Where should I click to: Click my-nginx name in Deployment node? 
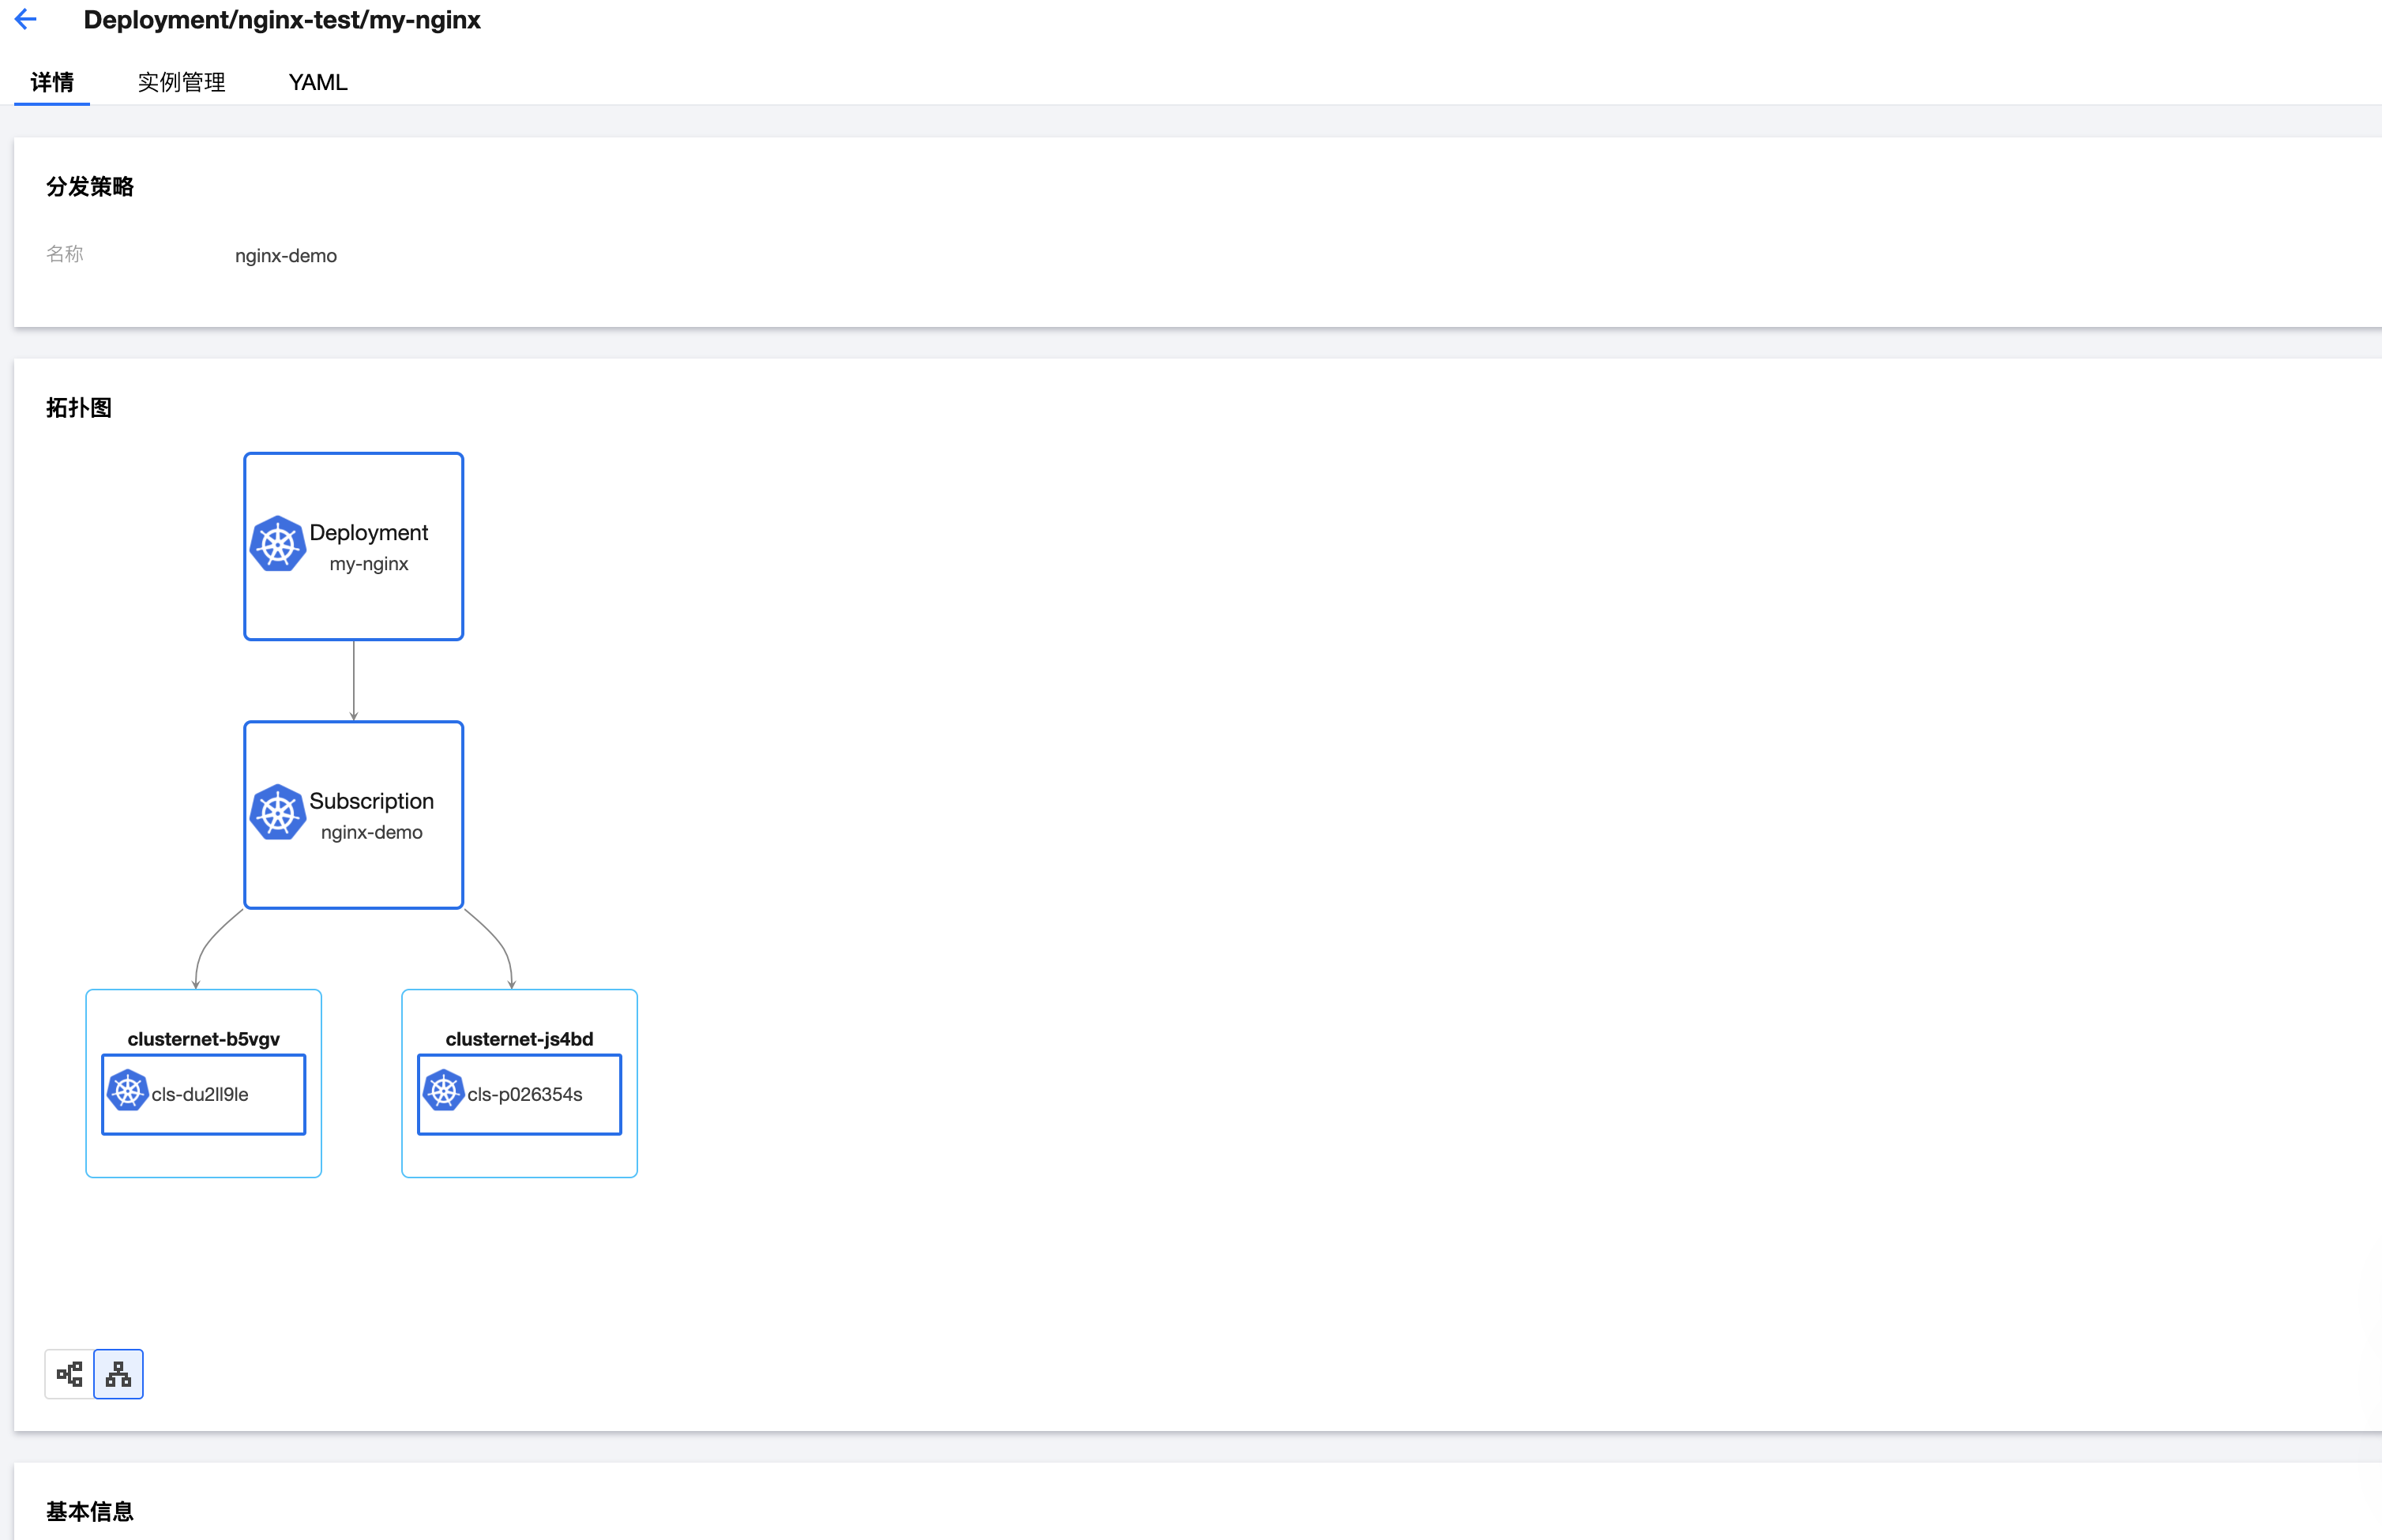[369, 564]
